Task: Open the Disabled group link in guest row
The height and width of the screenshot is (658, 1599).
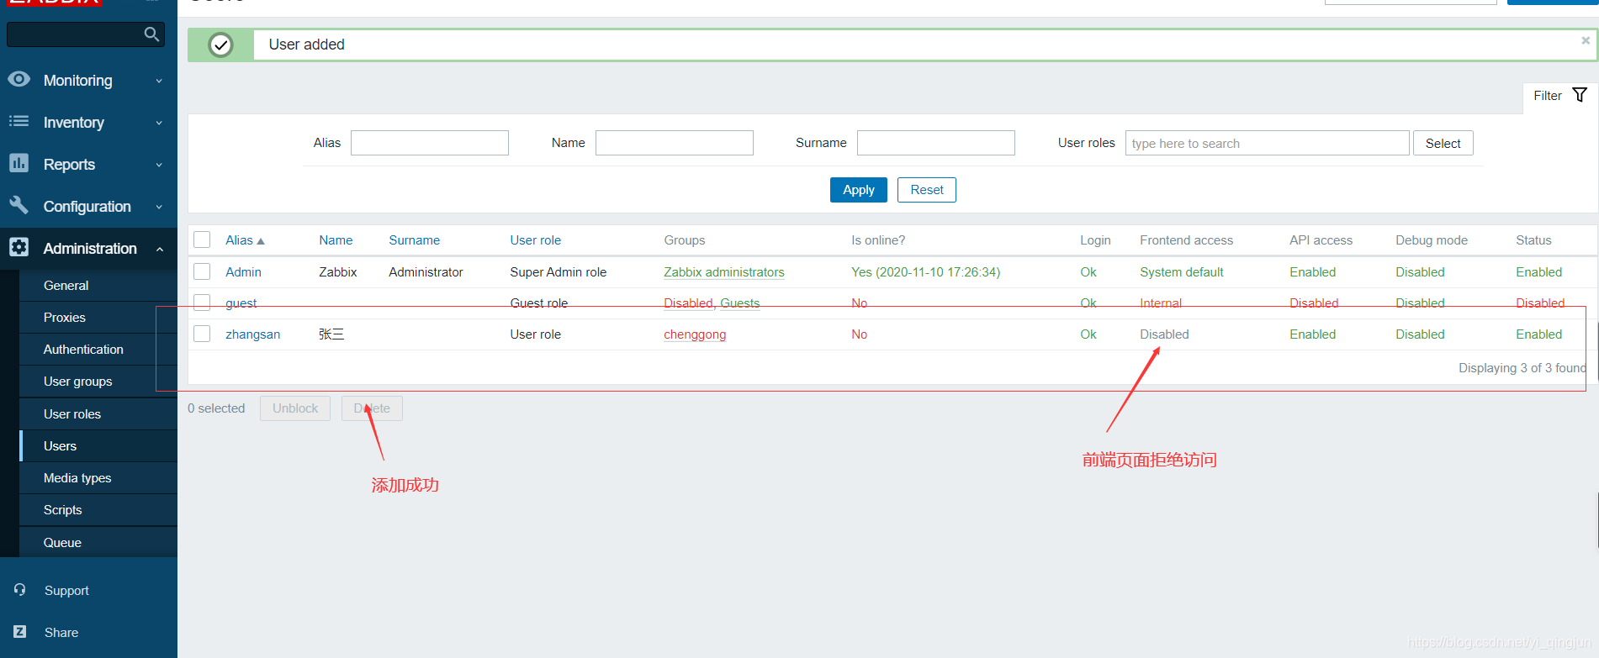Action: [x=688, y=303]
